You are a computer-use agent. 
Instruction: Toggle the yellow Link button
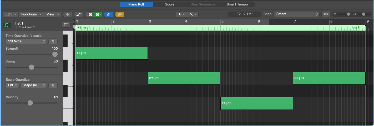(x=120, y=14)
